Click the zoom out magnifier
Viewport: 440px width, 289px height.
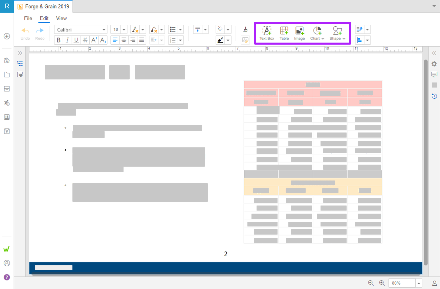[371, 283]
